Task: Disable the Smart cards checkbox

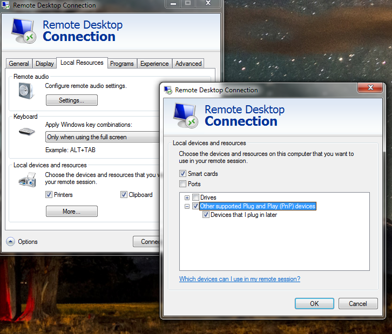Action: pyautogui.click(x=183, y=174)
